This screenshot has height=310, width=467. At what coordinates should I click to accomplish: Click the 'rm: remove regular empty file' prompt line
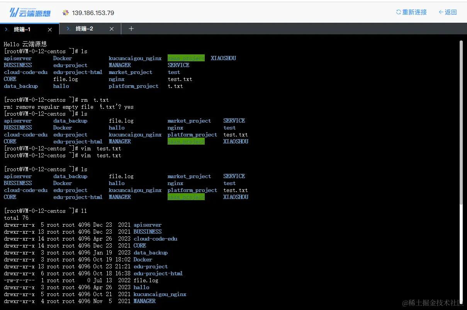coord(69,107)
